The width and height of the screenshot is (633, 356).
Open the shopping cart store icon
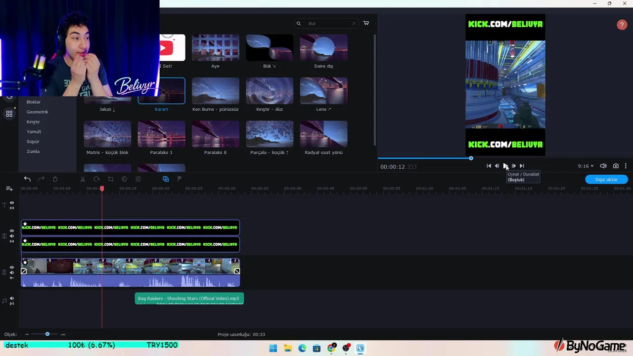tap(366, 23)
